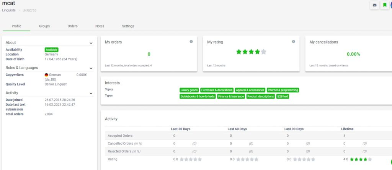Select the Luxury goods topic tag
Screen dimensions: 392x170
(x=189, y=90)
